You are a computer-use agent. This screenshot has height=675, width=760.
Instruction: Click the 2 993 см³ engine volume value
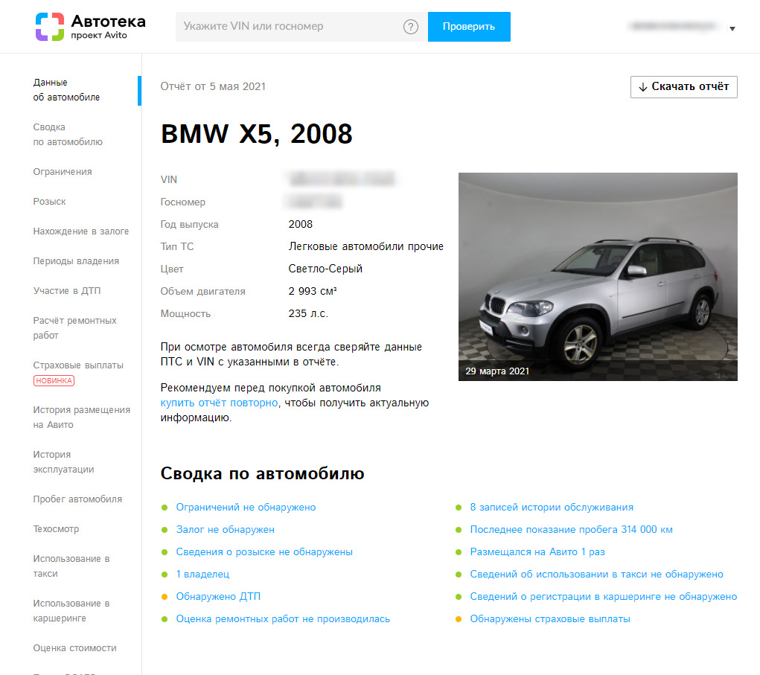pyautogui.click(x=312, y=291)
